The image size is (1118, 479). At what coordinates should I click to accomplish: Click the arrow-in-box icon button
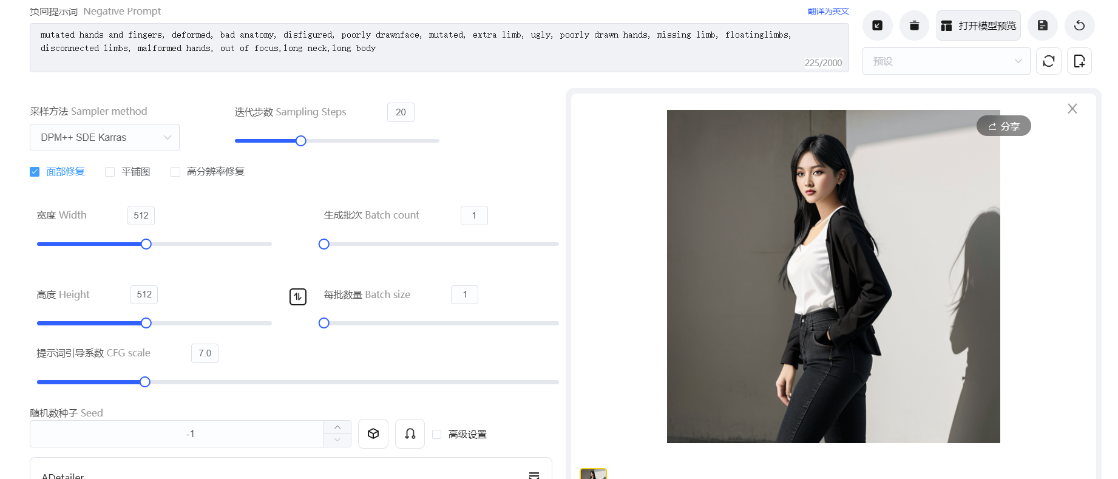[877, 25]
